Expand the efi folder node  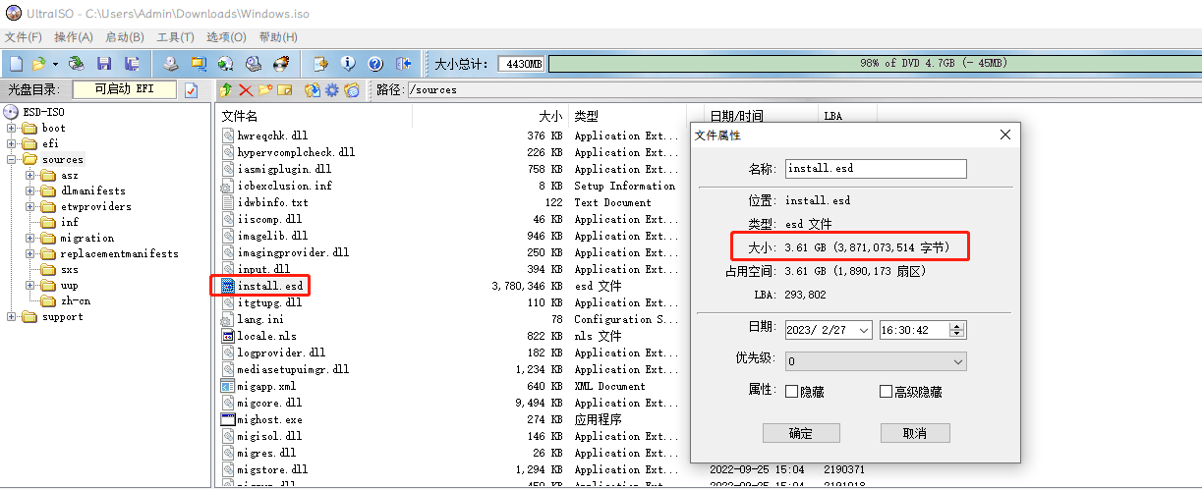pos(12,143)
